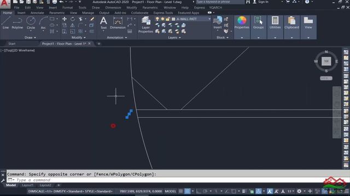This screenshot has height=196, width=350.
Task: Select the Trim tool
Action: pos(80,19)
